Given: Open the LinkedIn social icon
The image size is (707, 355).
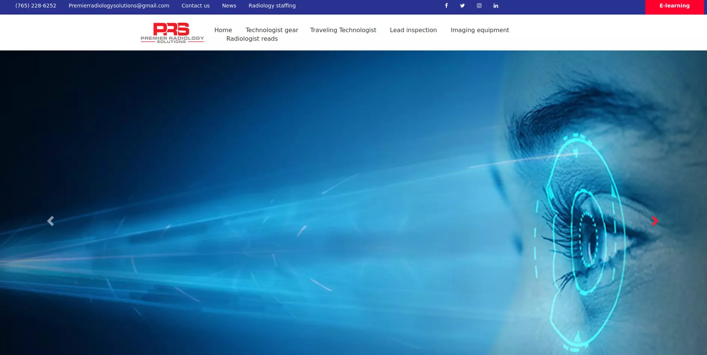Looking at the screenshot, I should coord(496,6).
